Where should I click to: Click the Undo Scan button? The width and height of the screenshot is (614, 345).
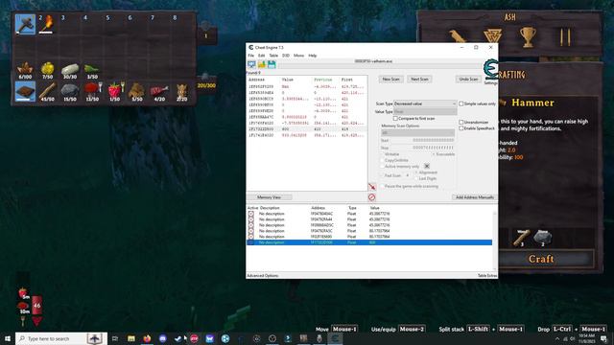coord(468,79)
